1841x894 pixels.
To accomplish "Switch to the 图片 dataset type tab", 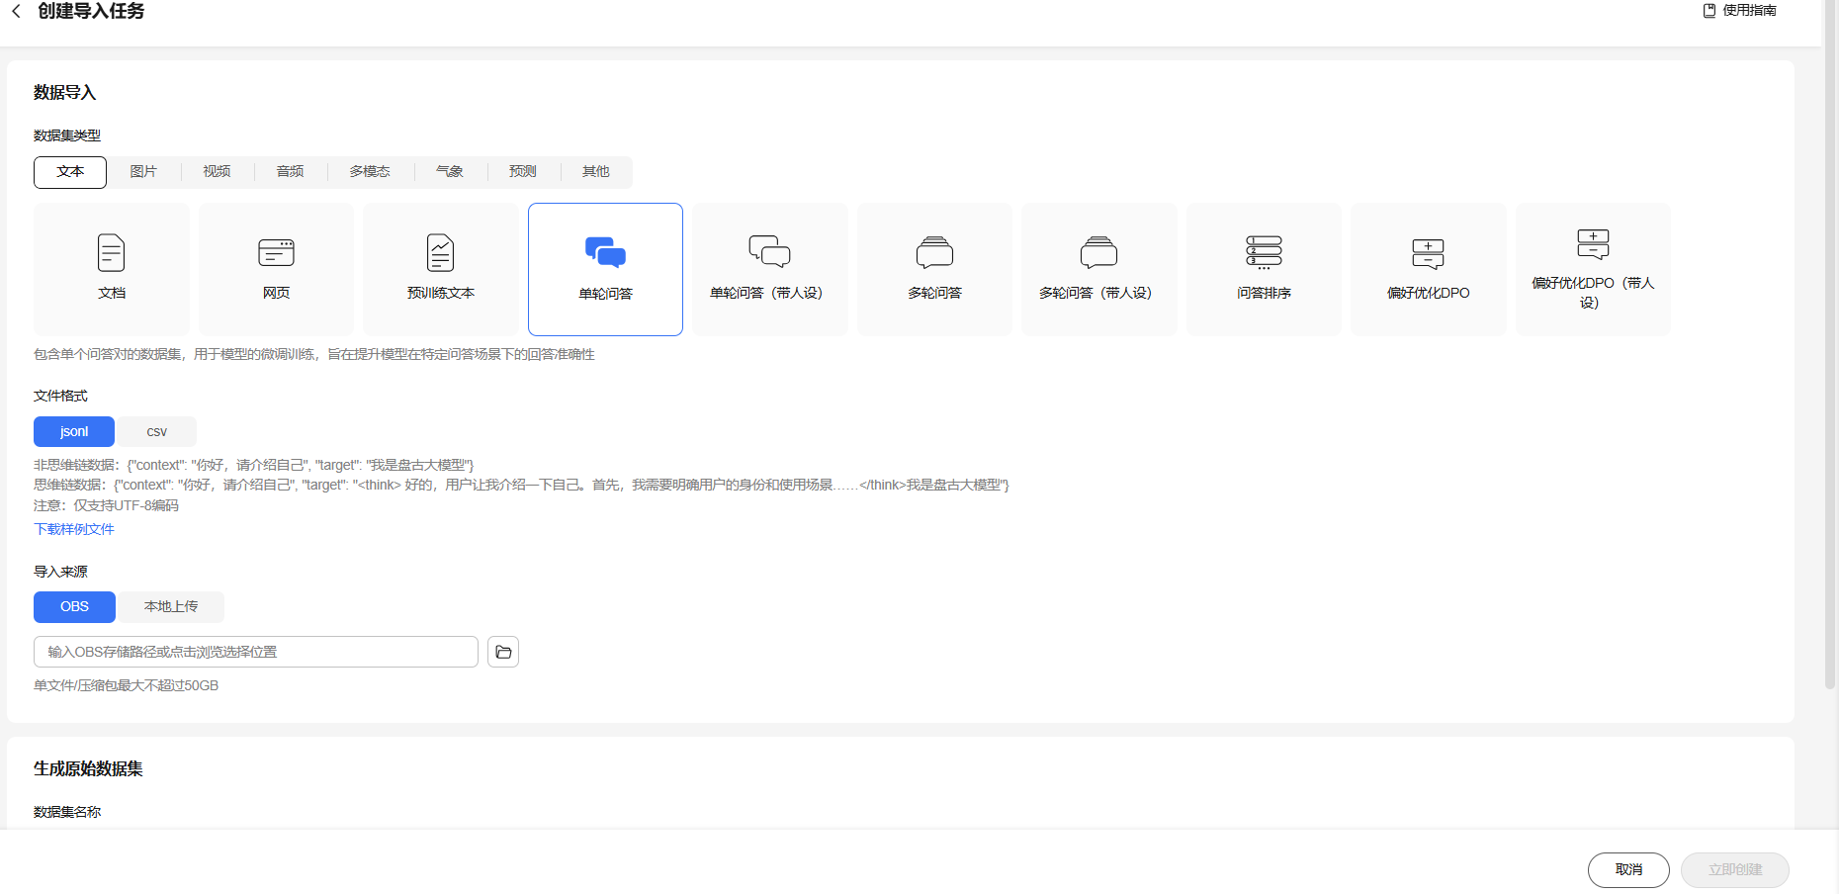I will pyautogui.click(x=143, y=172).
